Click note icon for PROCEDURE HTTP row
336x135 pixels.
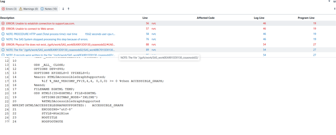tap(3, 34)
